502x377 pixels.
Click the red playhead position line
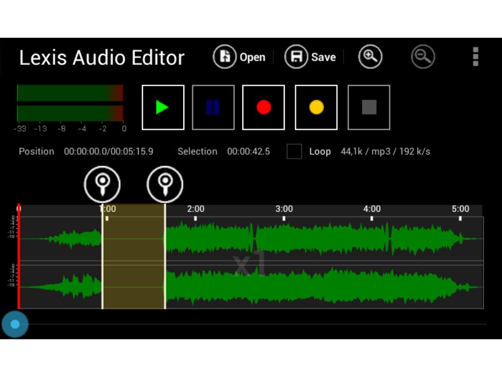coord(19,256)
